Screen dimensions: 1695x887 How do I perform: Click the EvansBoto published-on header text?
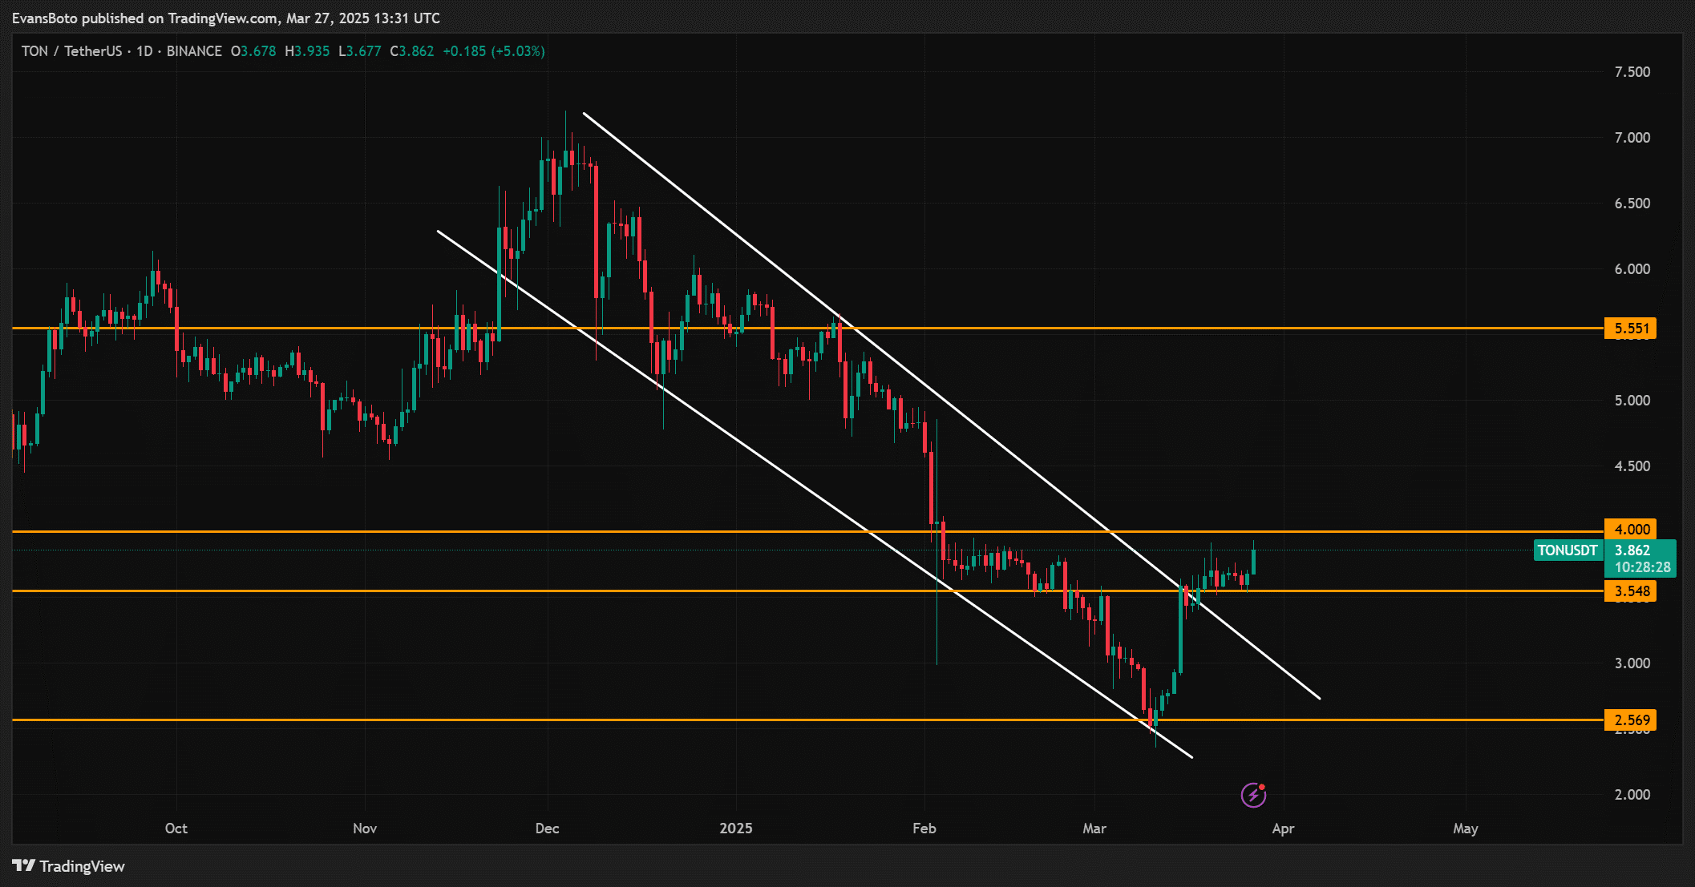225,18
